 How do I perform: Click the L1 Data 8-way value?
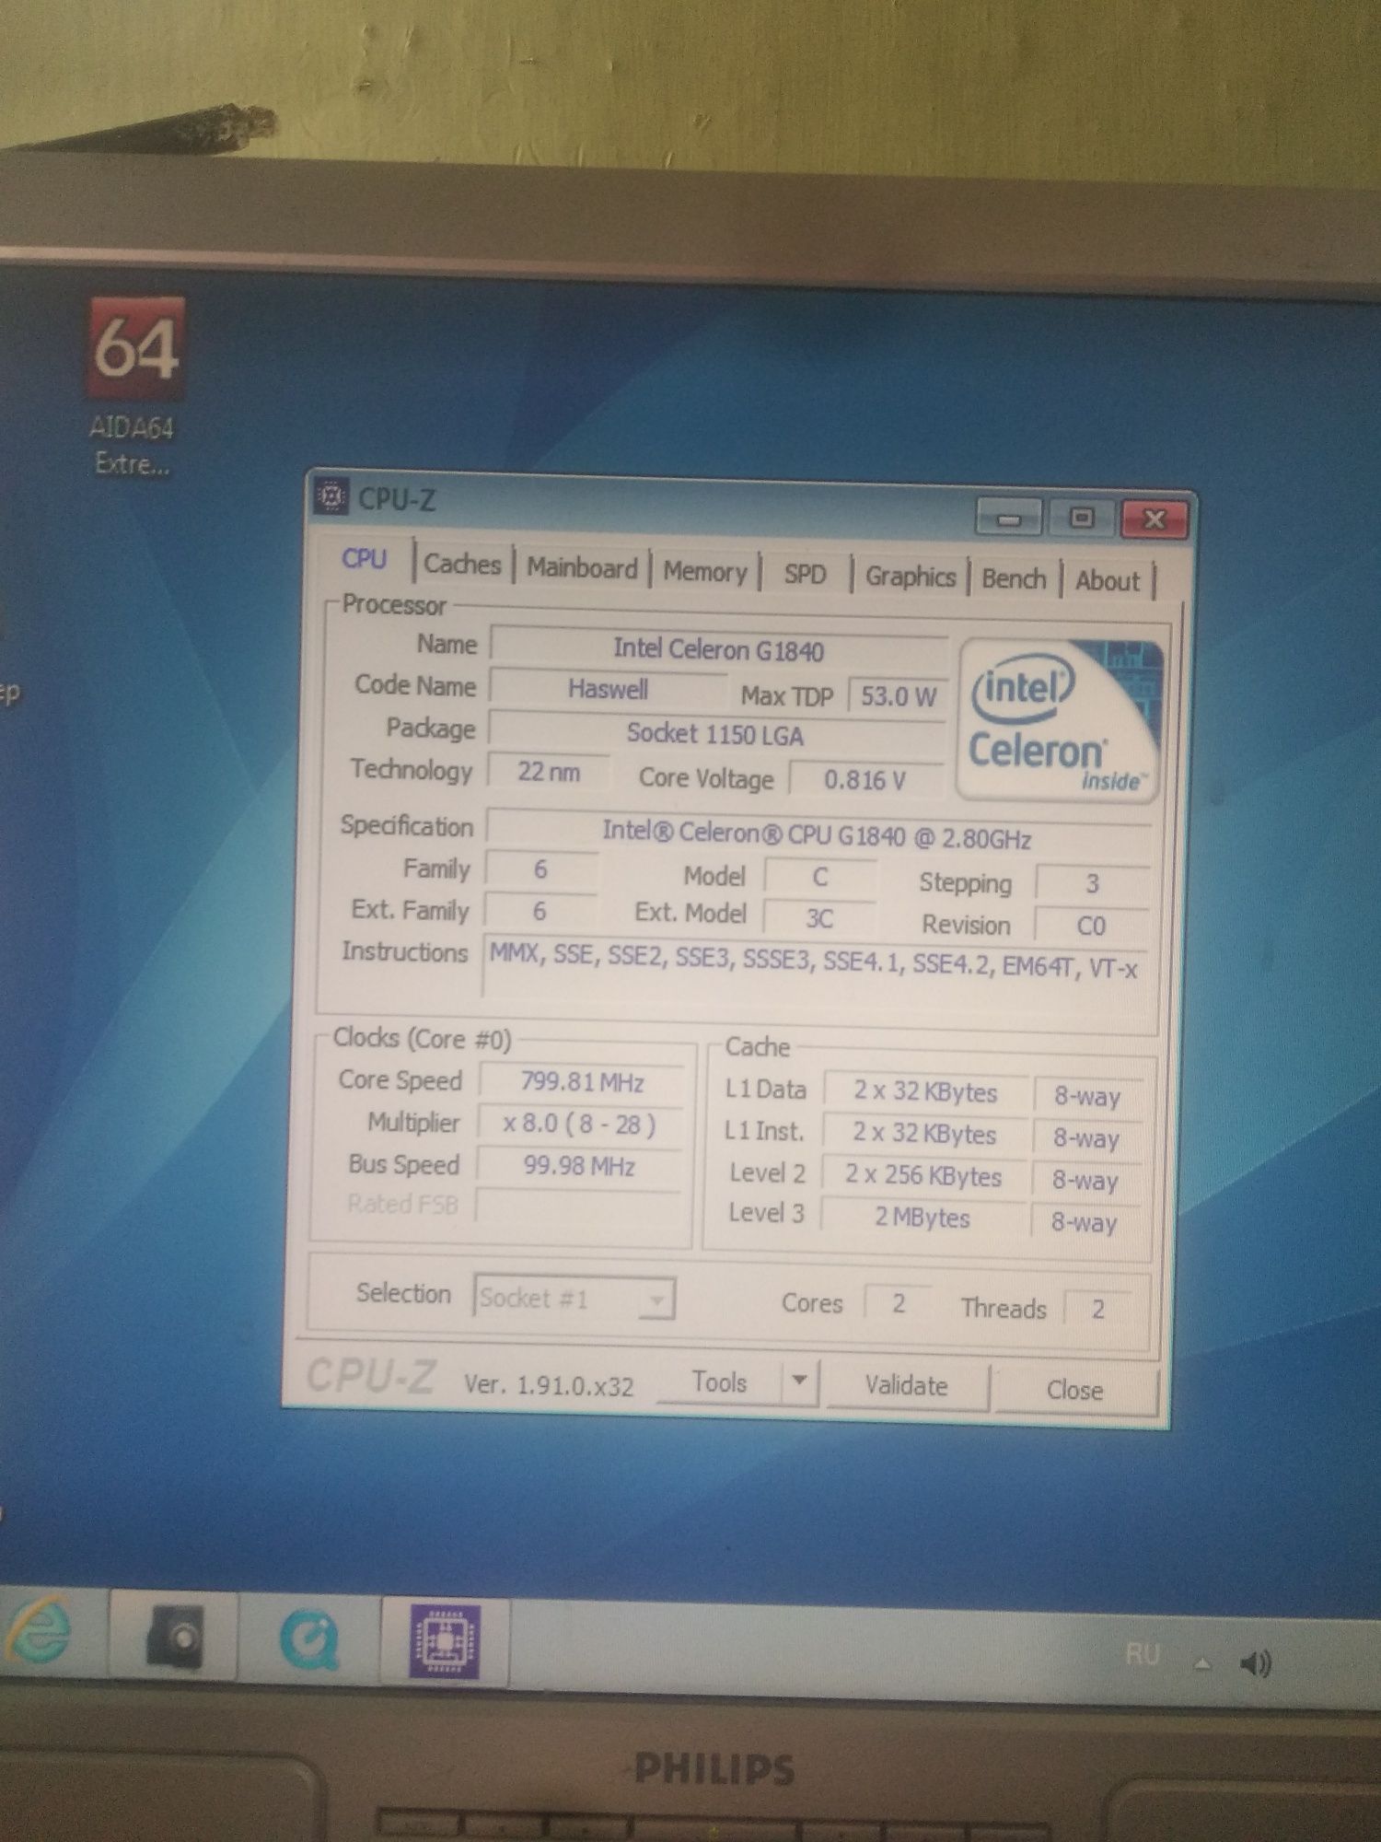(x=1087, y=1096)
